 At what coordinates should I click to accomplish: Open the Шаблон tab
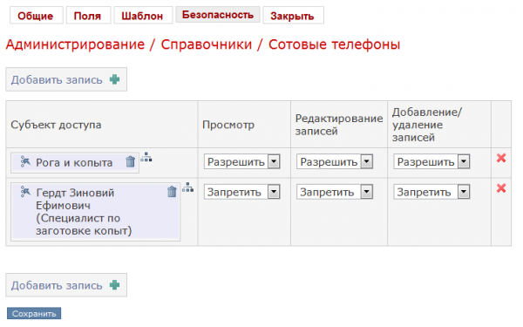click(x=144, y=16)
